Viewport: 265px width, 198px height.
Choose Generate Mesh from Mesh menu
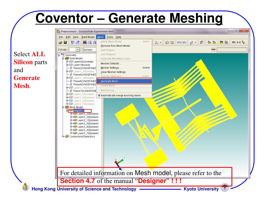124,81
